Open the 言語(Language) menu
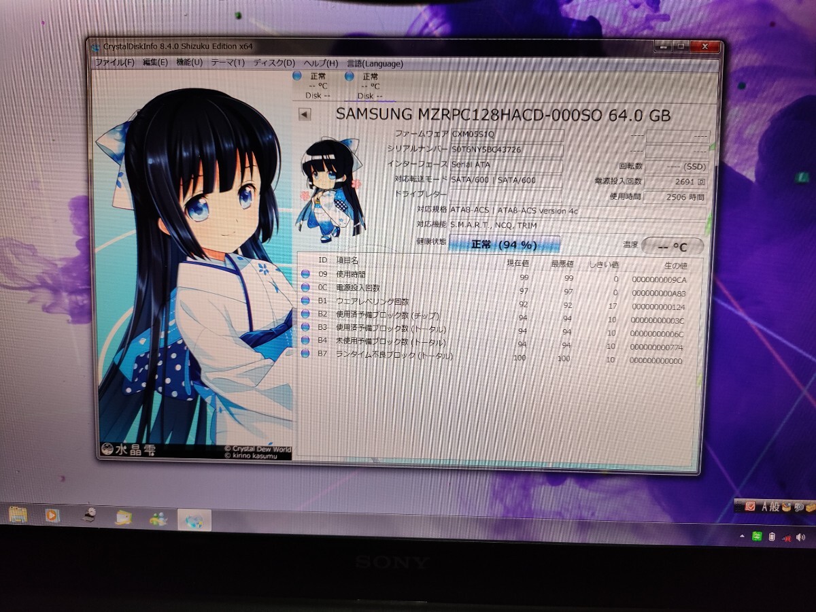The width and height of the screenshot is (816, 612). 375,64
